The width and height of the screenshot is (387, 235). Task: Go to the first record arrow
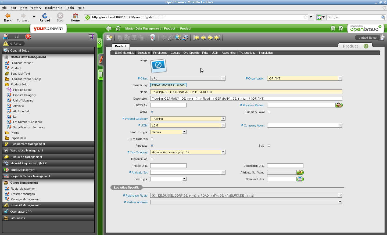[196, 38]
